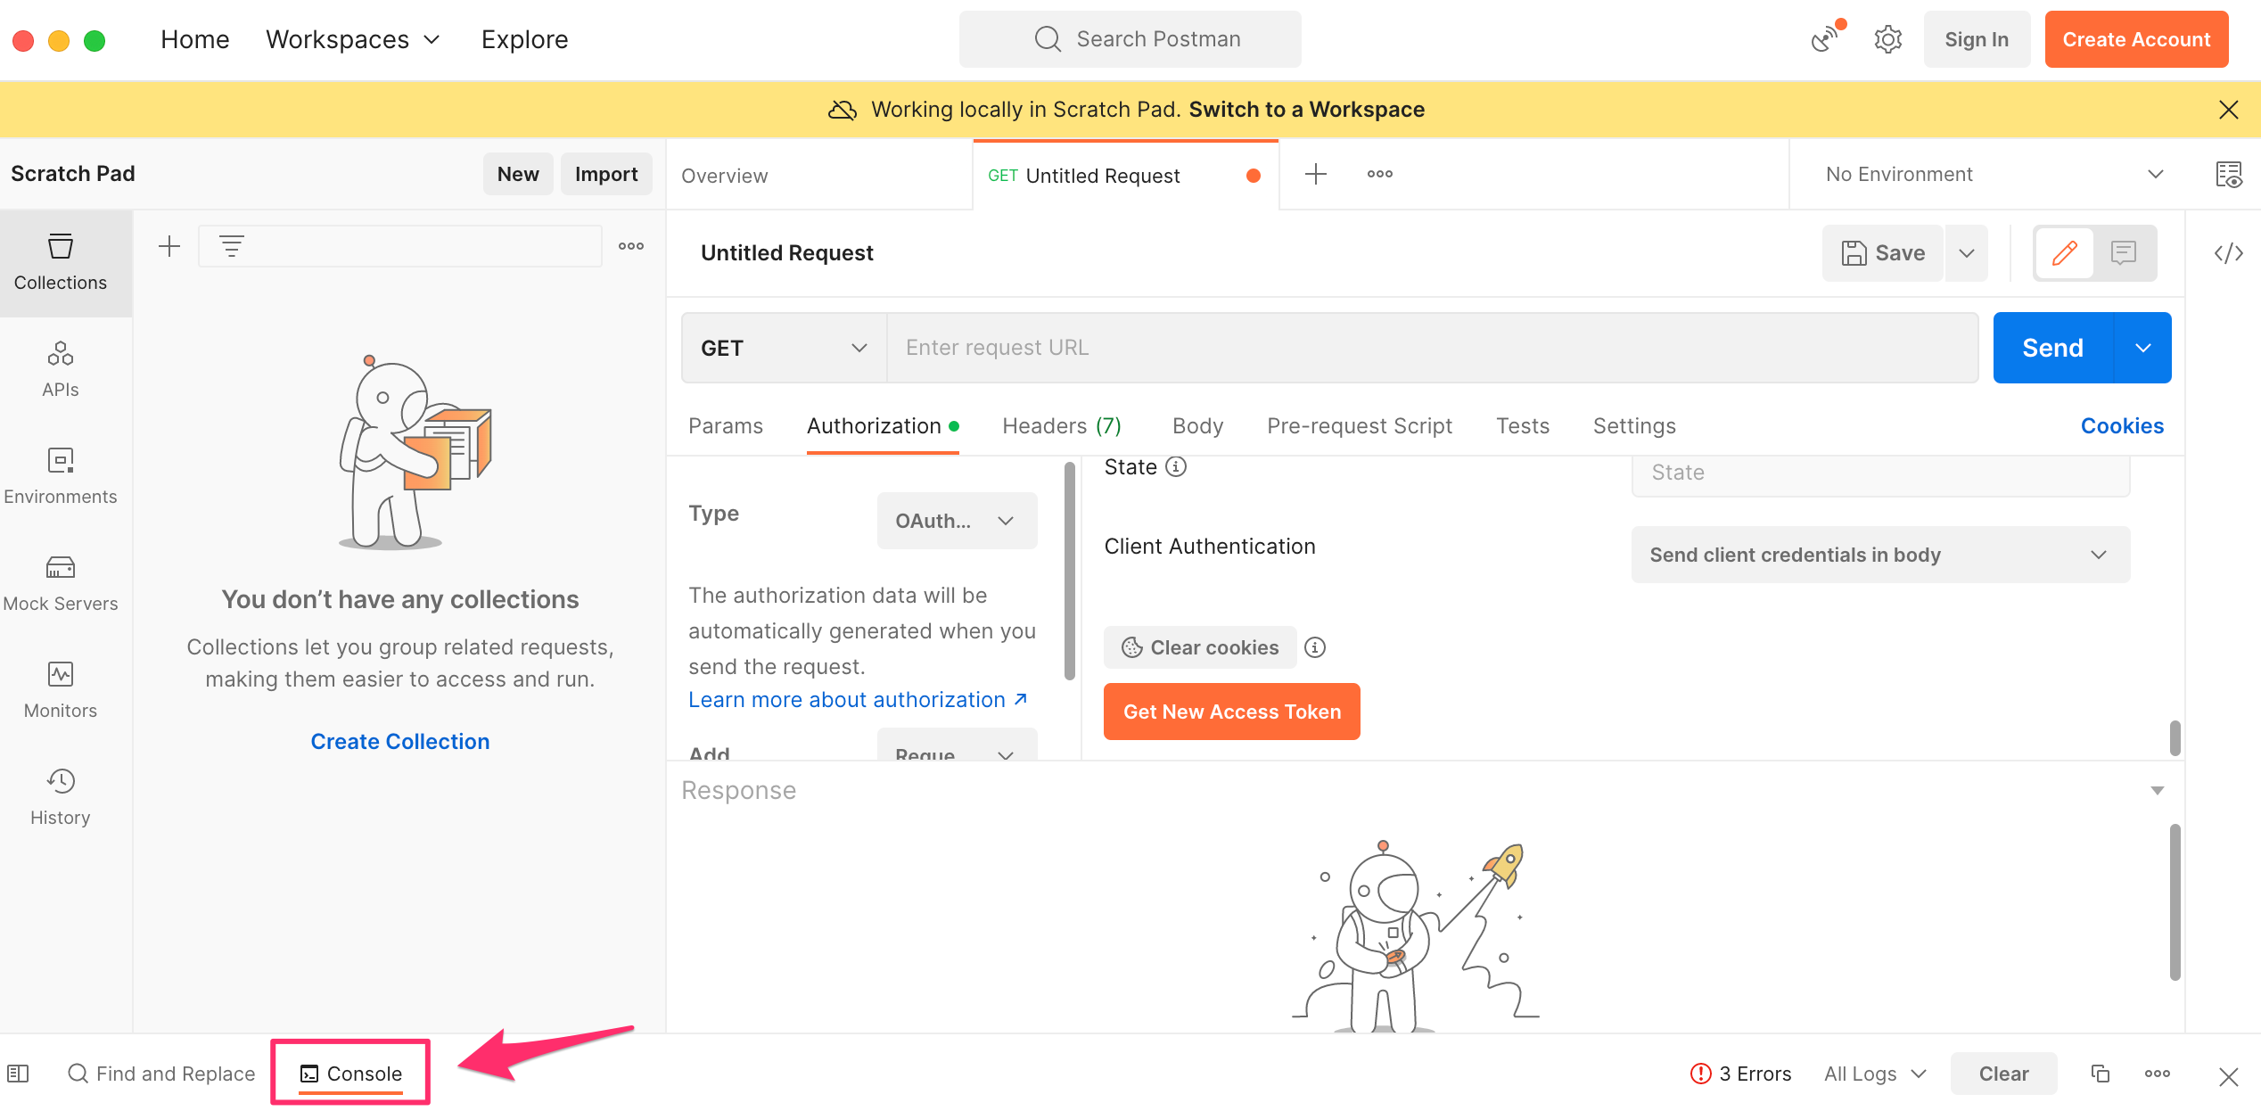Image resolution: width=2261 pixels, height=1111 pixels.
Task: Switch to the Headers (7) tab
Action: click(1062, 426)
